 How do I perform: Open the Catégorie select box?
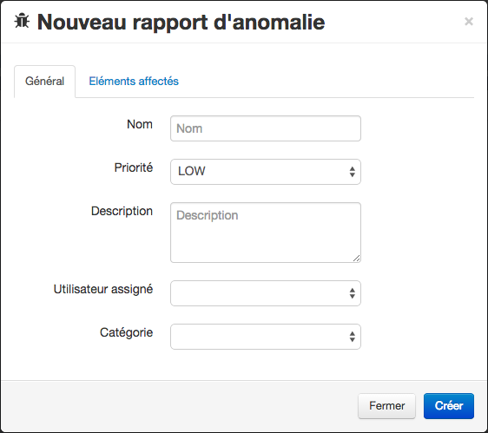tap(266, 337)
